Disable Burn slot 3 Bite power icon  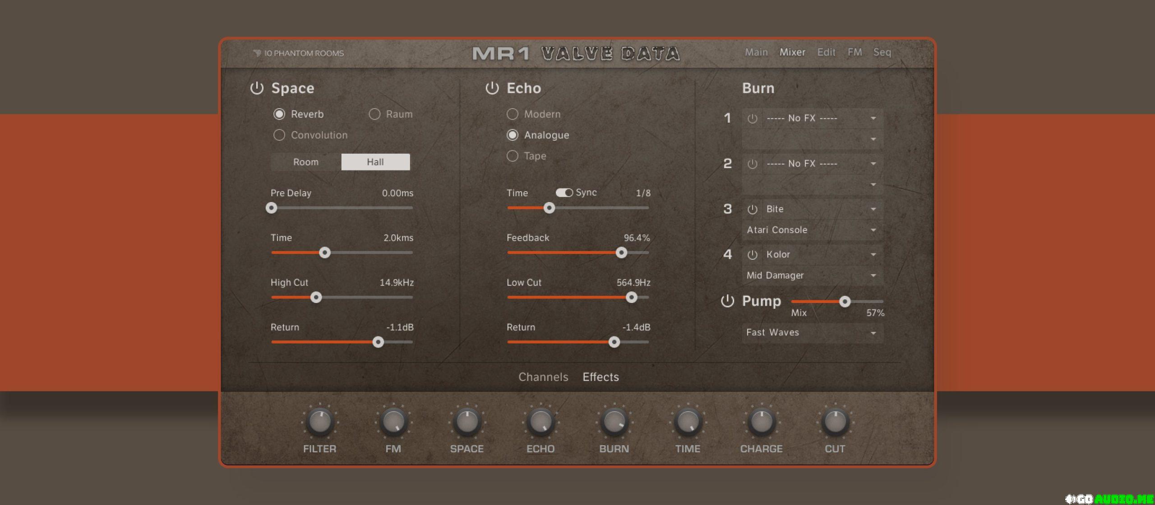pos(752,209)
